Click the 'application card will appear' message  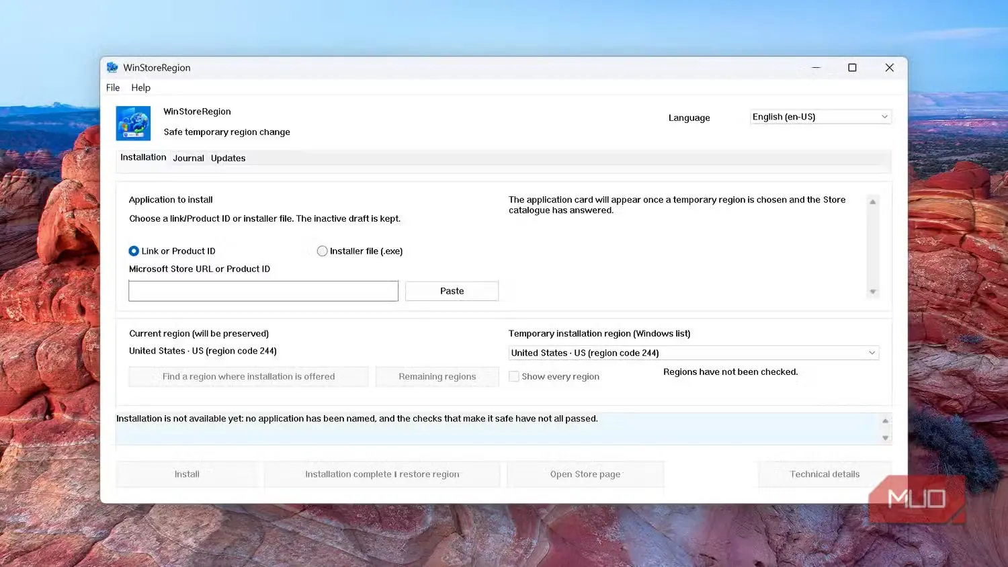coord(677,205)
